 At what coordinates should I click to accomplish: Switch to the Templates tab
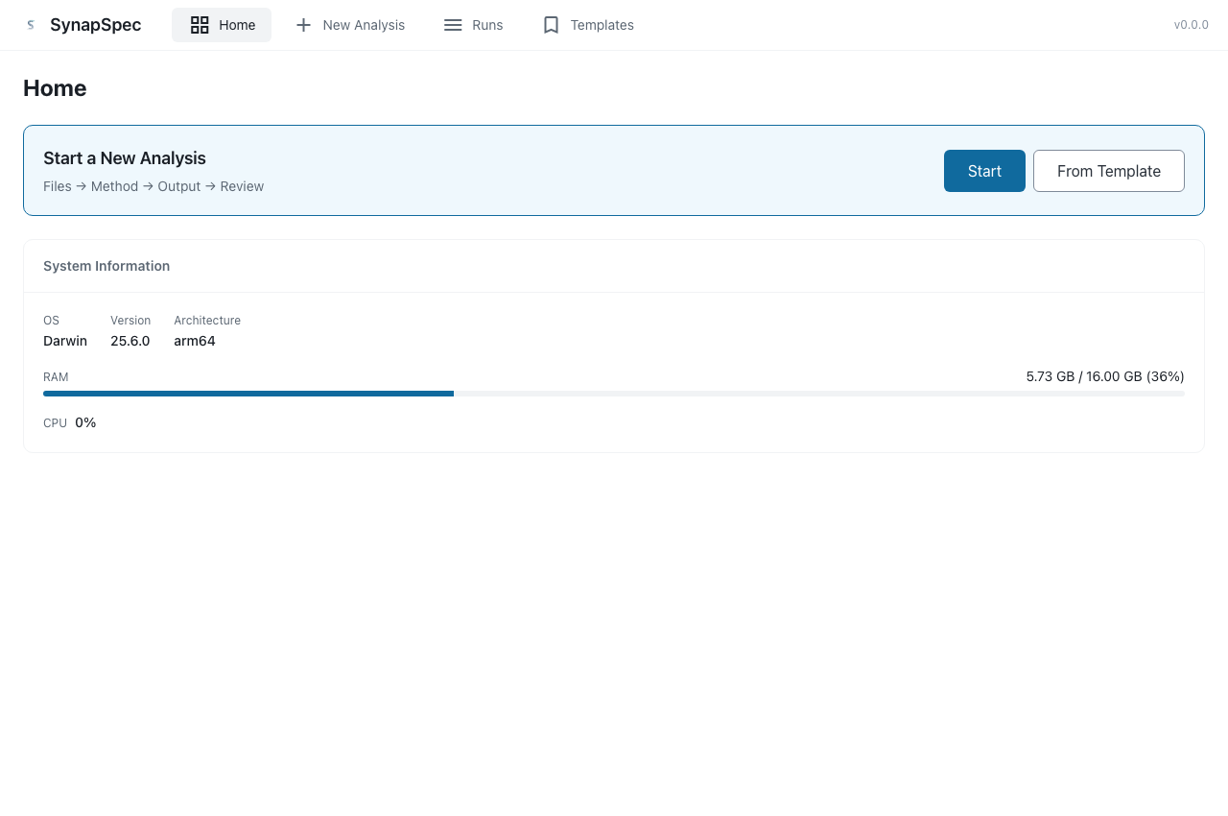pos(588,25)
